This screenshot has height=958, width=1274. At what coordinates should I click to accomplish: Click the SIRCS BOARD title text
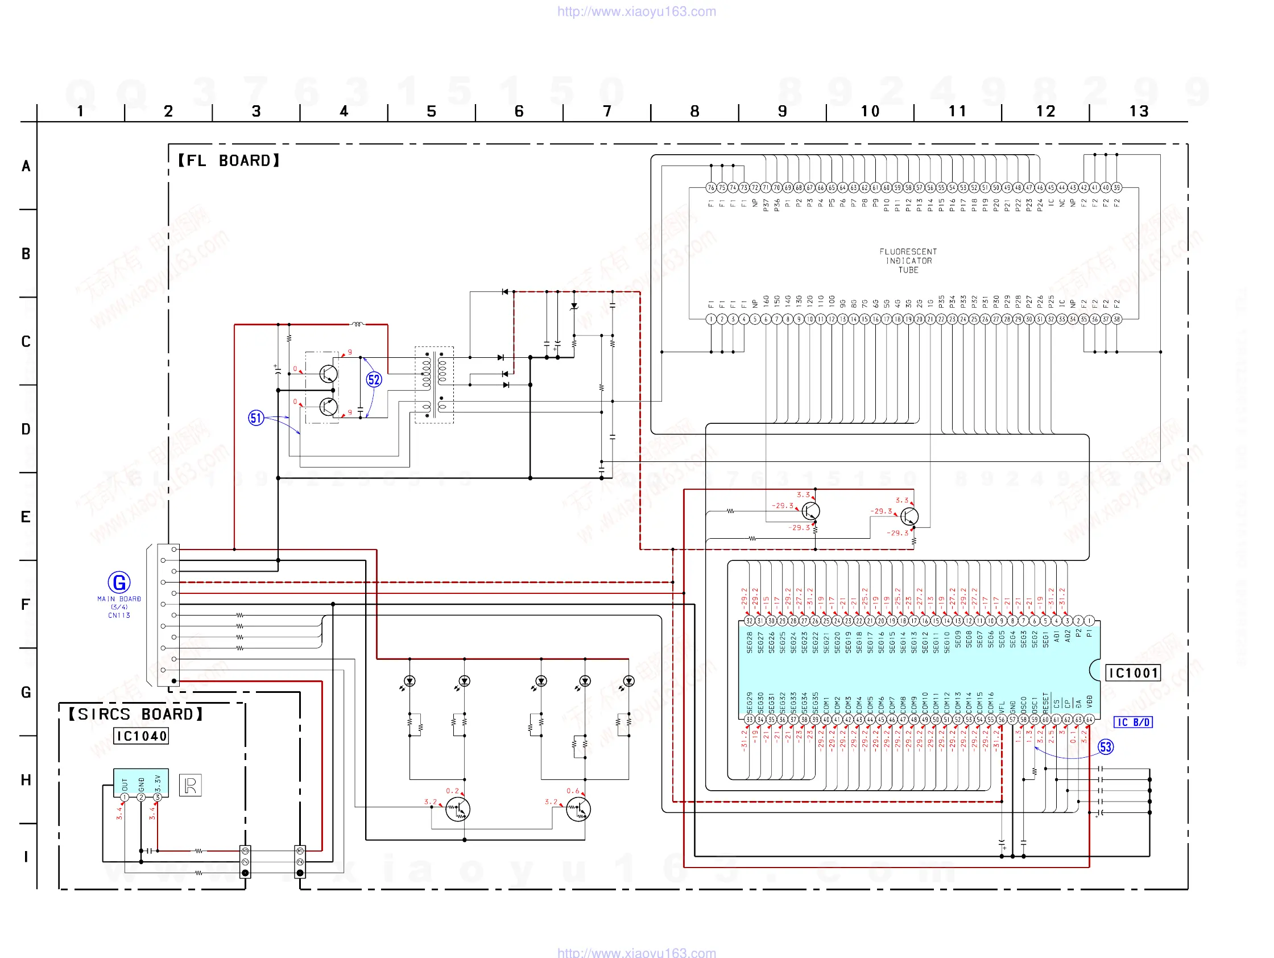click(x=136, y=715)
